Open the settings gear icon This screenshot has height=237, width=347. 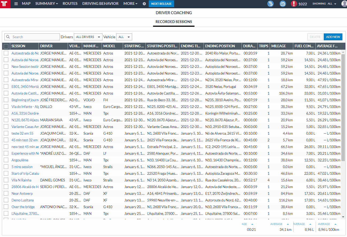(144, 4)
